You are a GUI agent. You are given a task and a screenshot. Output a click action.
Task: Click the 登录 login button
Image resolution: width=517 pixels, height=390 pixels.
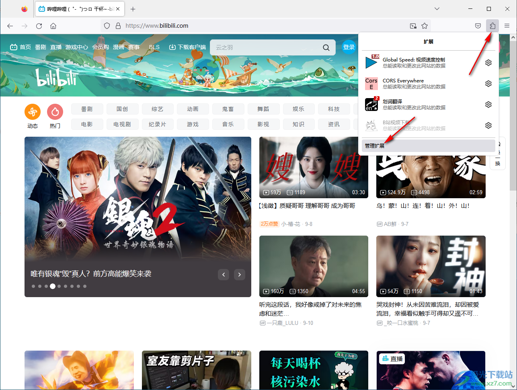tap(349, 47)
